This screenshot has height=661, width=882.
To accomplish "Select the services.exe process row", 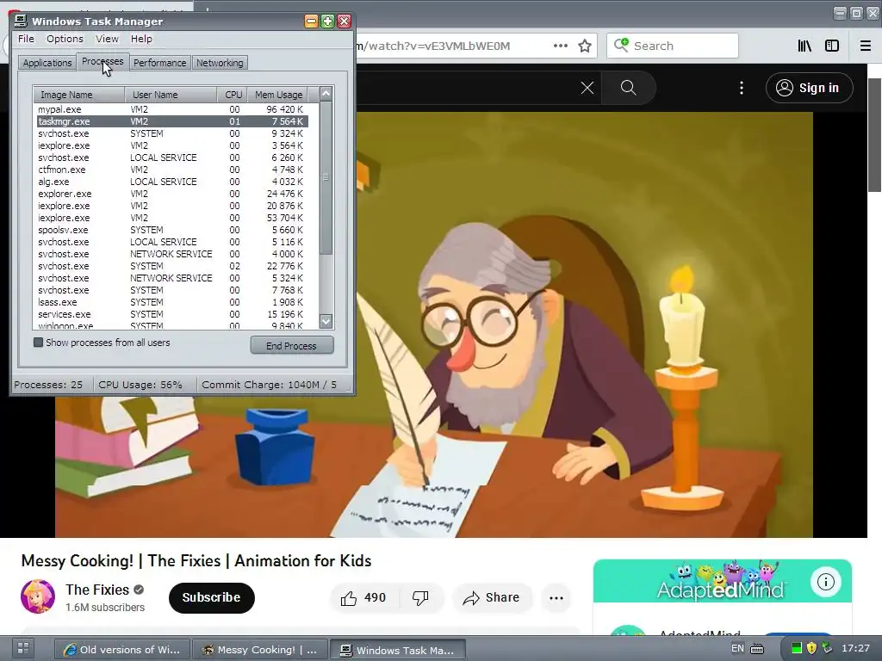I will point(172,314).
